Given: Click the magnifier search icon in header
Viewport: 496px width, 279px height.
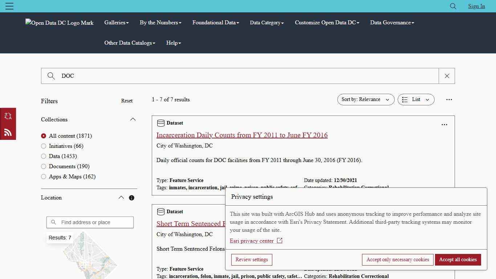Looking at the screenshot, I should tap(453, 6).
